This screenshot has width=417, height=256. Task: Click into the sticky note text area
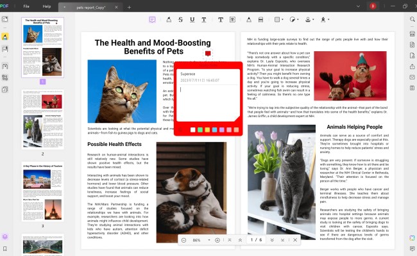[x=208, y=103]
